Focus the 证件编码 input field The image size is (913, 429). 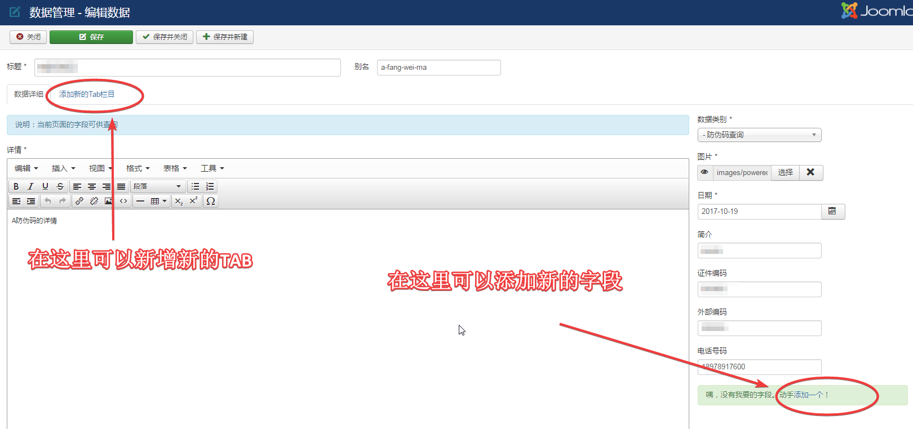[759, 289]
